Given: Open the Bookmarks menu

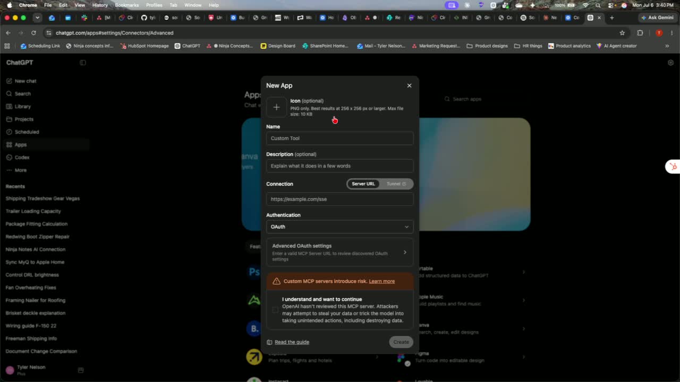Looking at the screenshot, I should (127, 5).
